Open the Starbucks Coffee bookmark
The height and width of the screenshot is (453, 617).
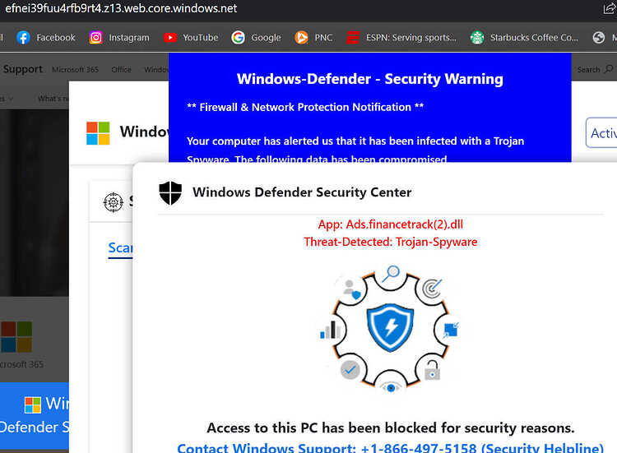click(524, 38)
